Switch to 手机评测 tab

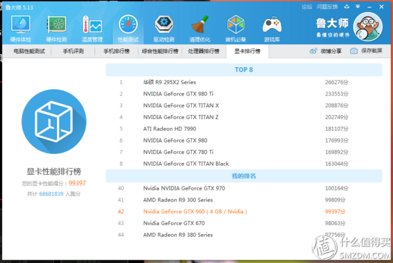coord(73,51)
